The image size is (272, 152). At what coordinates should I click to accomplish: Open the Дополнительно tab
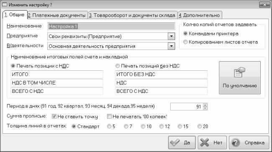pos(200,15)
